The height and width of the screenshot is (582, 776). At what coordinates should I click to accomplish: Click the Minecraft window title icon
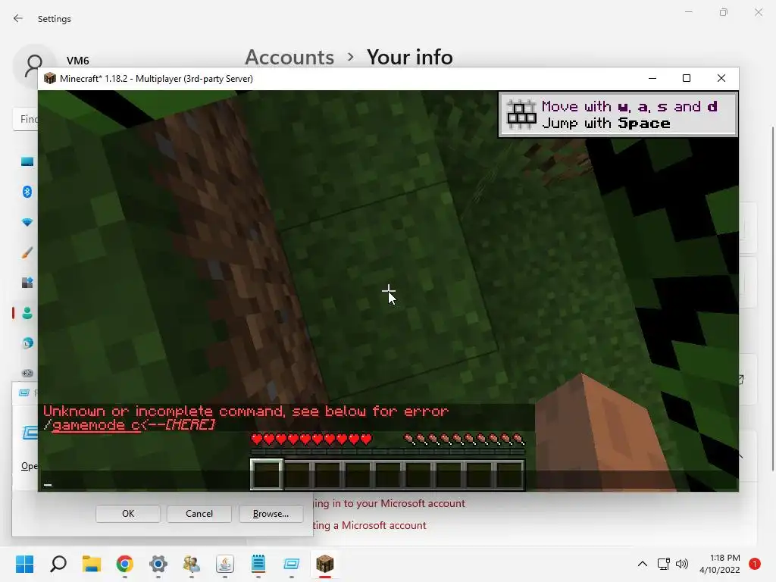pyautogui.click(x=49, y=78)
